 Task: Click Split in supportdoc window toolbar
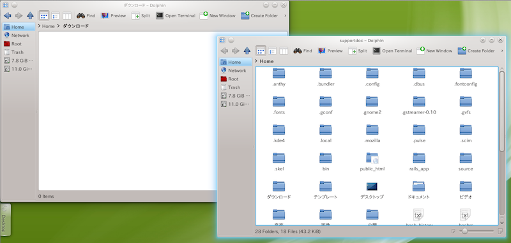point(358,51)
